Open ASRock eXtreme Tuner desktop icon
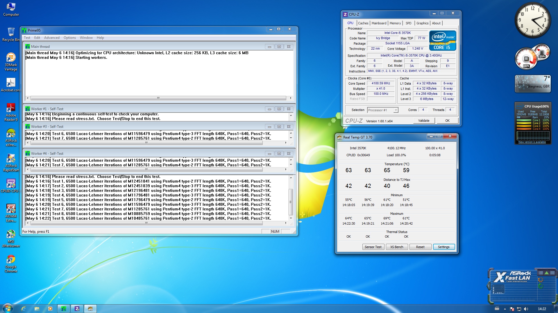Screen dimensions: 558x313 click(11, 137)
